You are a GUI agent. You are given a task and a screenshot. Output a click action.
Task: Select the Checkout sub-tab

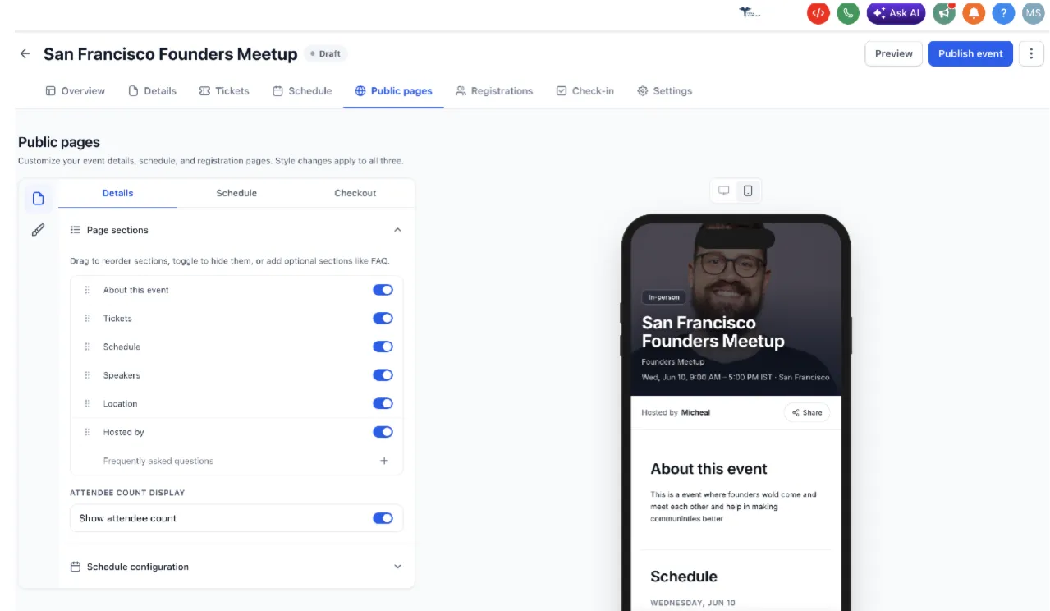[355, 193]
